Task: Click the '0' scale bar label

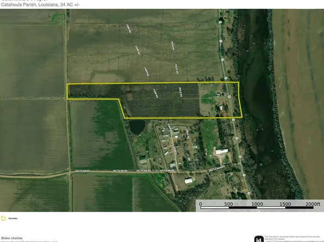Action: click(201, 204)
